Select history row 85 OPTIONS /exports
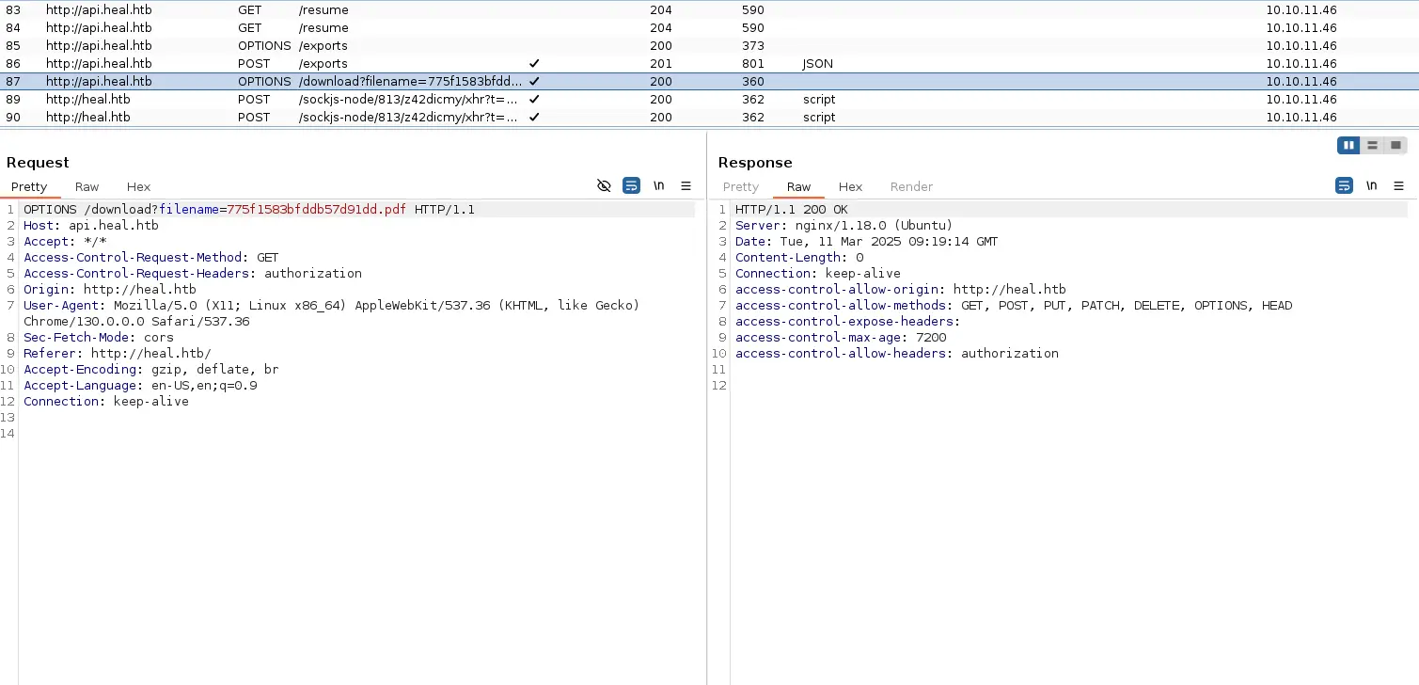 pyautogui.click(x=709, y=46)
